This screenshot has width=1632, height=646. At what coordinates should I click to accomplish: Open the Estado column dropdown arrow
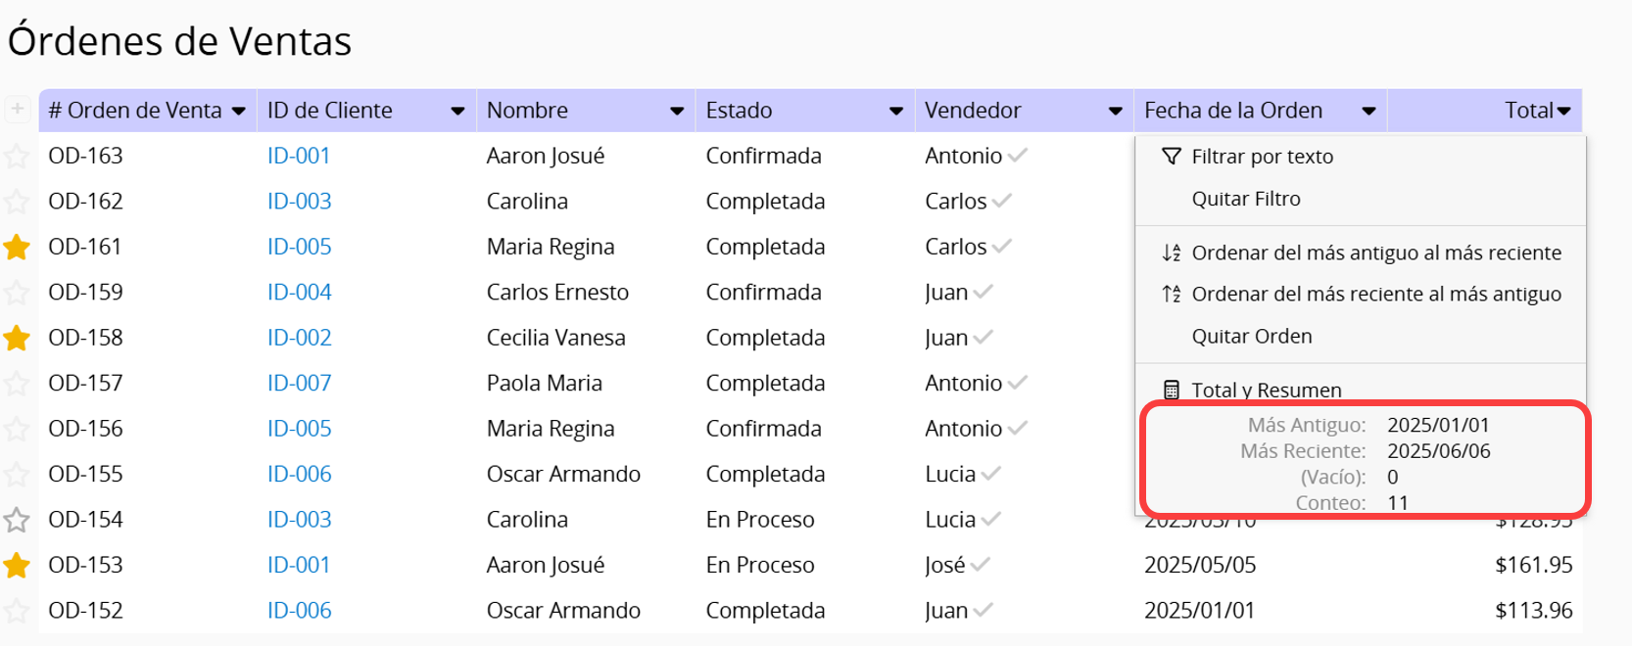[895, 112]
